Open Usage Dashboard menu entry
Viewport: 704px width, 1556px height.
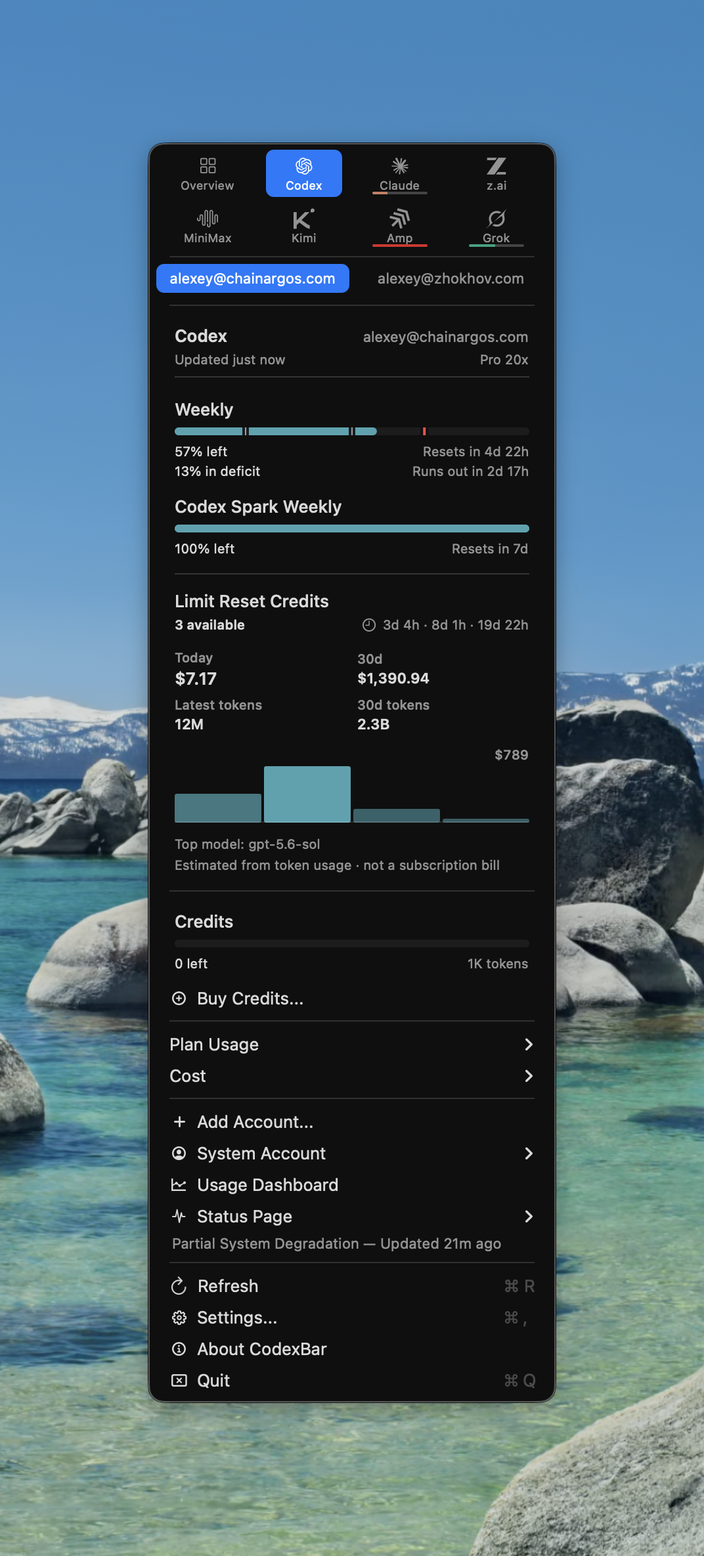coord(352,1185)
